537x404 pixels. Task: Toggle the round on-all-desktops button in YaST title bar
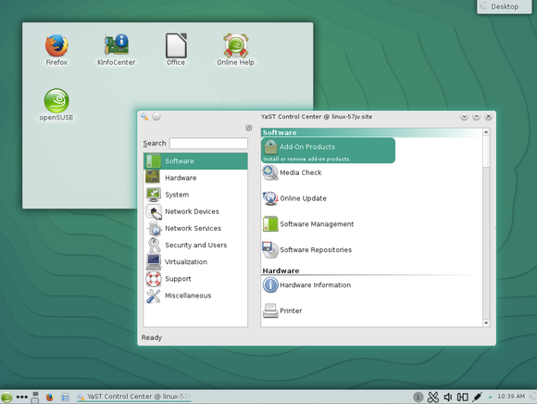[x=156, y=117]
